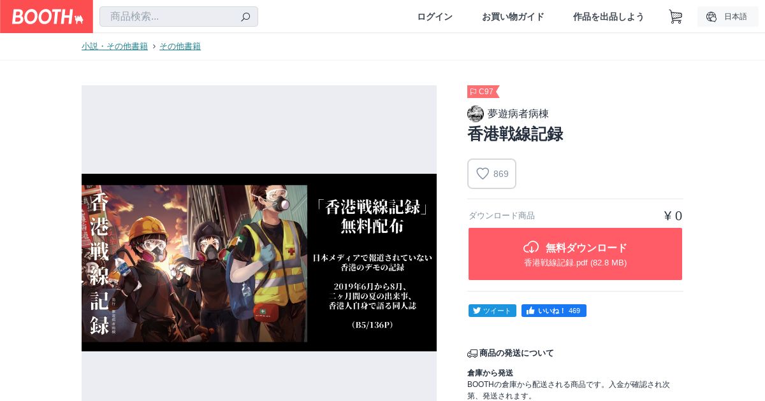Go to 小説・その他書籍 breadcrumb
Viewport: 765px width, 401px height.
click(115, 46)
